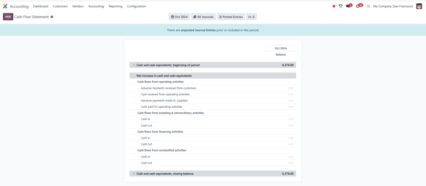Select Cash paid for operating activities row
Screen dimensions: 426x186
tap(213, 107)
